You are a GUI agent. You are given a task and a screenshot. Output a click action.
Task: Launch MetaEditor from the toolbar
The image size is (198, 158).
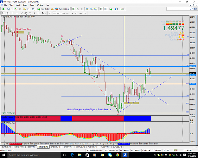tap(52, 9)
